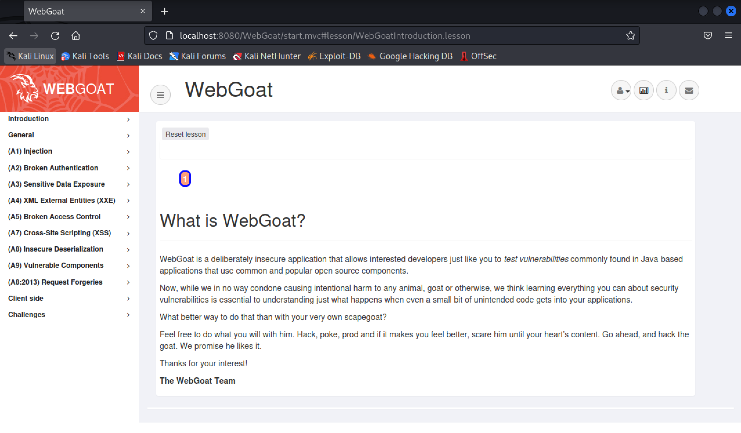
Task: Select lesson page 1 indicator
Action: (185, 179)
